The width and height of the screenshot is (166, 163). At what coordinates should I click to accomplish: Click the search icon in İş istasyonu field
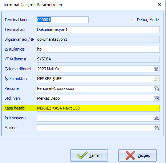(156, 118)
